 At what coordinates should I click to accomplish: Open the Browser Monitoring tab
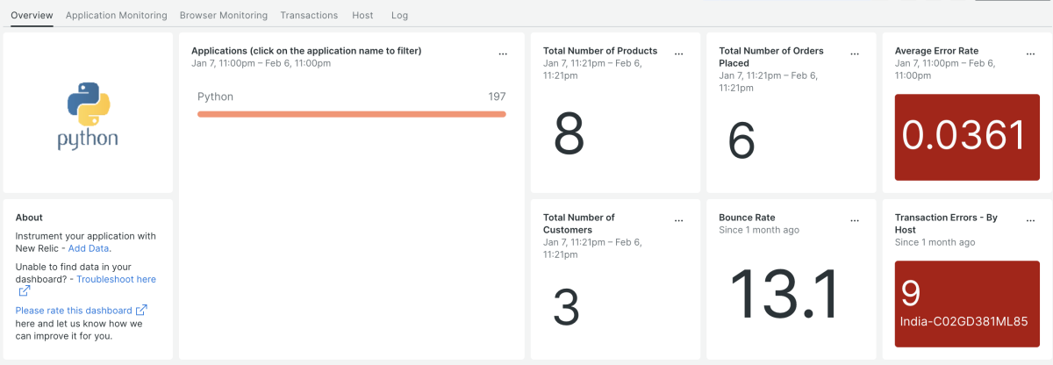(223, 15)
